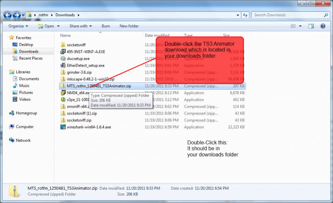The image size is (333, 203).
Task: Toggle the preview pane icon
Action: 311,26
